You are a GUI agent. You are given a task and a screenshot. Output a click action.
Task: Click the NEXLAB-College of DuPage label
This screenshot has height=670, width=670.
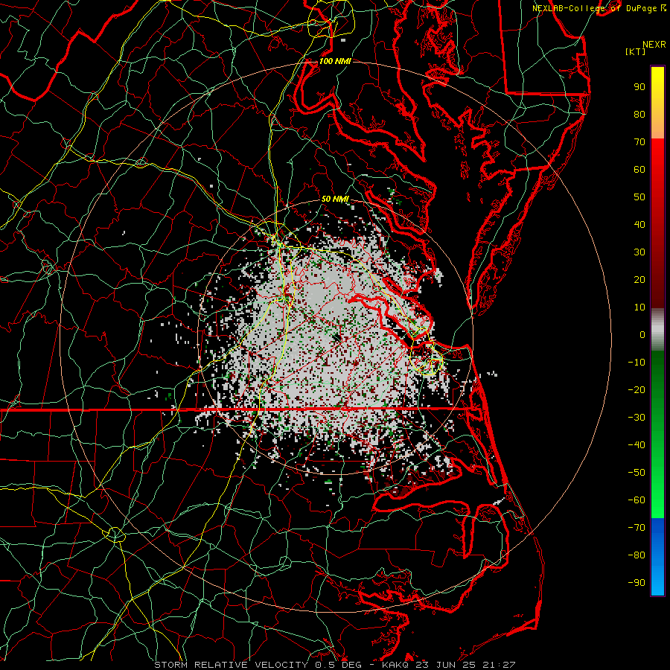coord(596,8)
